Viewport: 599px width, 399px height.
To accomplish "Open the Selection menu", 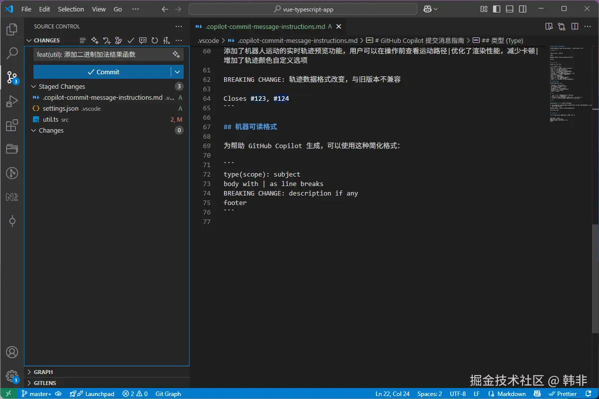I will pos(71,9).
